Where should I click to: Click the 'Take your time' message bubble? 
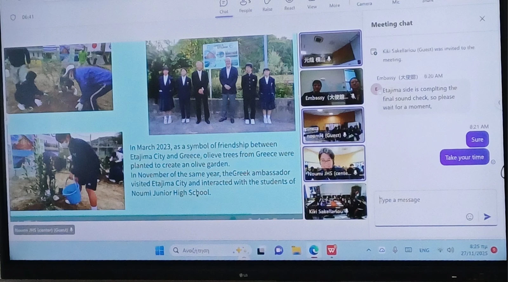click(x=464, y=157)
